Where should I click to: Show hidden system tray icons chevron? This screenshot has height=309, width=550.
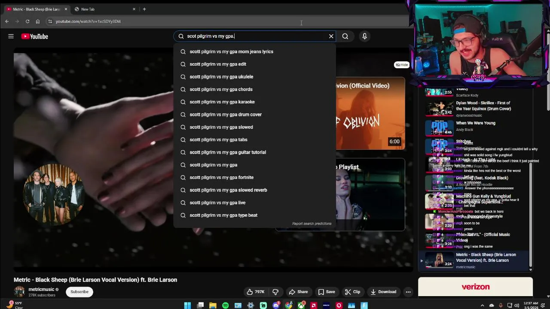[482, 306]
